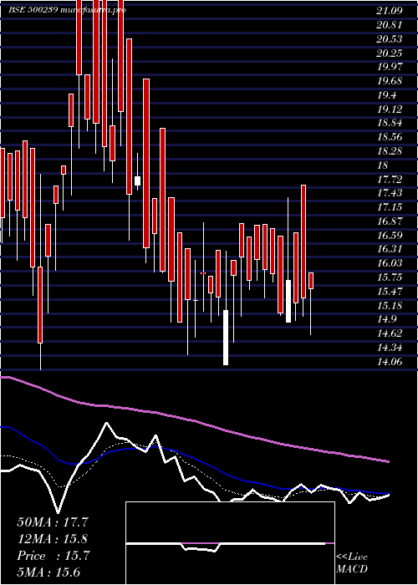Click the 20.81 price axis label
The image size is (418, 585).
[390, 25]
